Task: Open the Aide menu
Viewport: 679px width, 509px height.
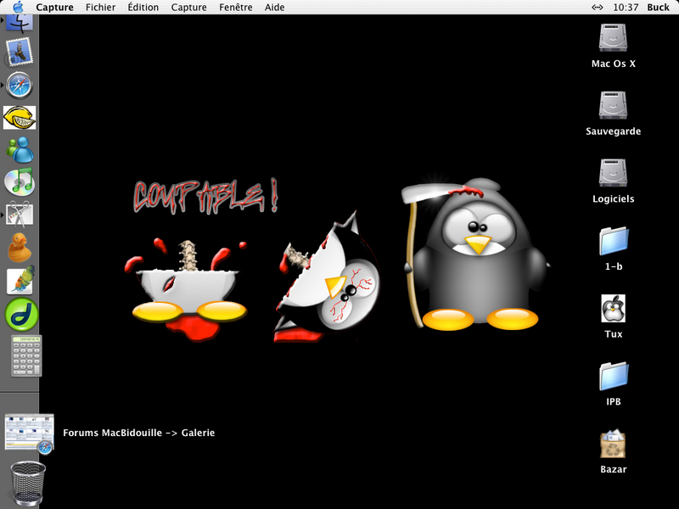Action: (x=274, y=8)
